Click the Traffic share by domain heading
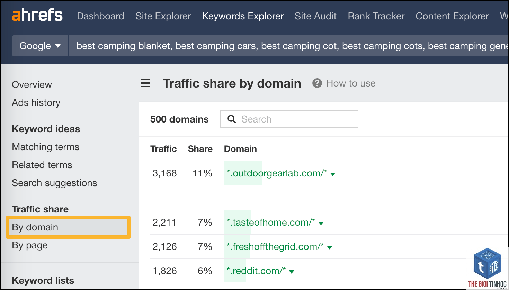Viewport: 509px width, 290px height. [232, 83]
